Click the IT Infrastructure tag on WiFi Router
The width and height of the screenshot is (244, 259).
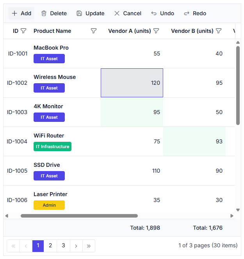point(52,146)
